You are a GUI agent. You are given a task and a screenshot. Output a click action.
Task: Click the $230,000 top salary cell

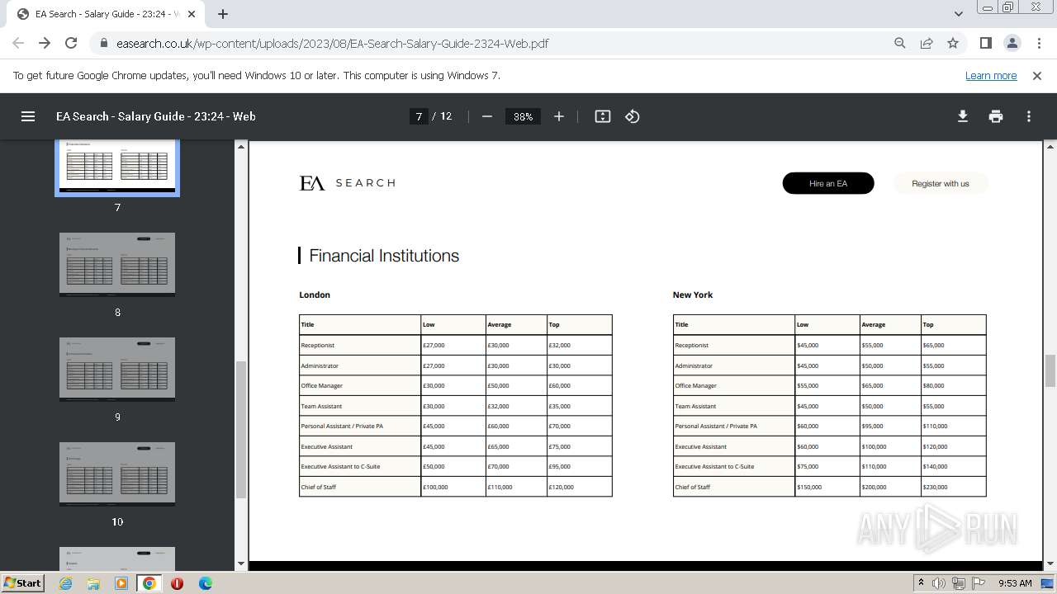point(953,488)
